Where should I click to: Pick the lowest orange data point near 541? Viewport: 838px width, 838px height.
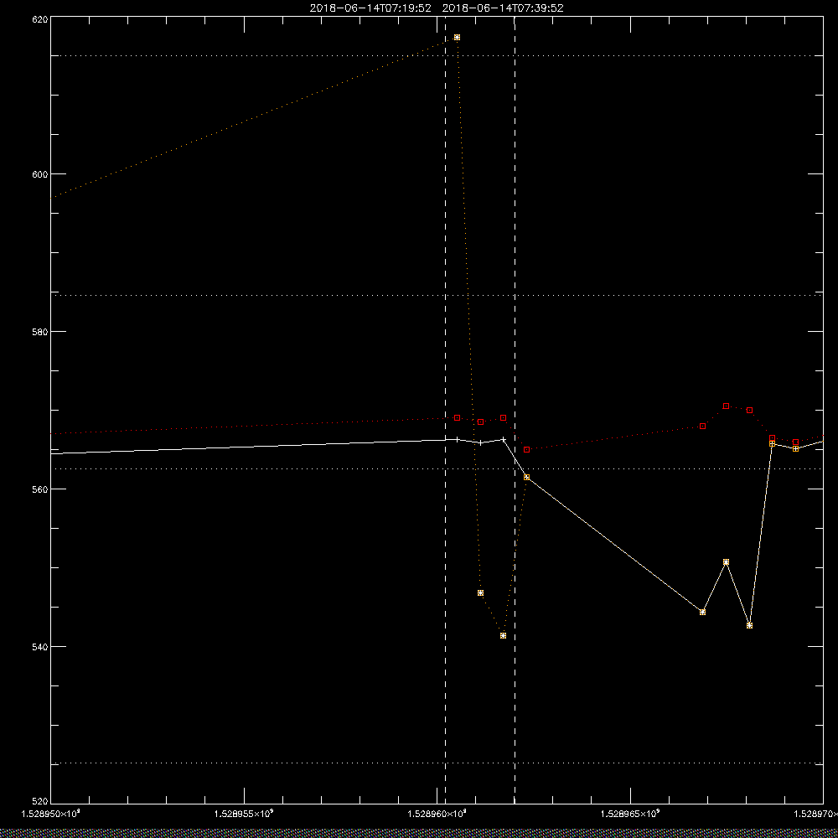click(503, 635)
